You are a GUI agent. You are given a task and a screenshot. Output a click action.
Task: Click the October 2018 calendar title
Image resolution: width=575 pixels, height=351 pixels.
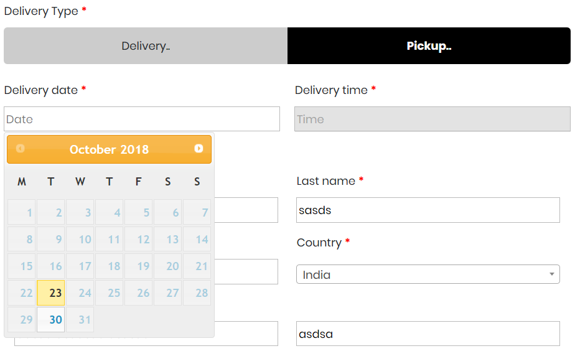(110, 149)
